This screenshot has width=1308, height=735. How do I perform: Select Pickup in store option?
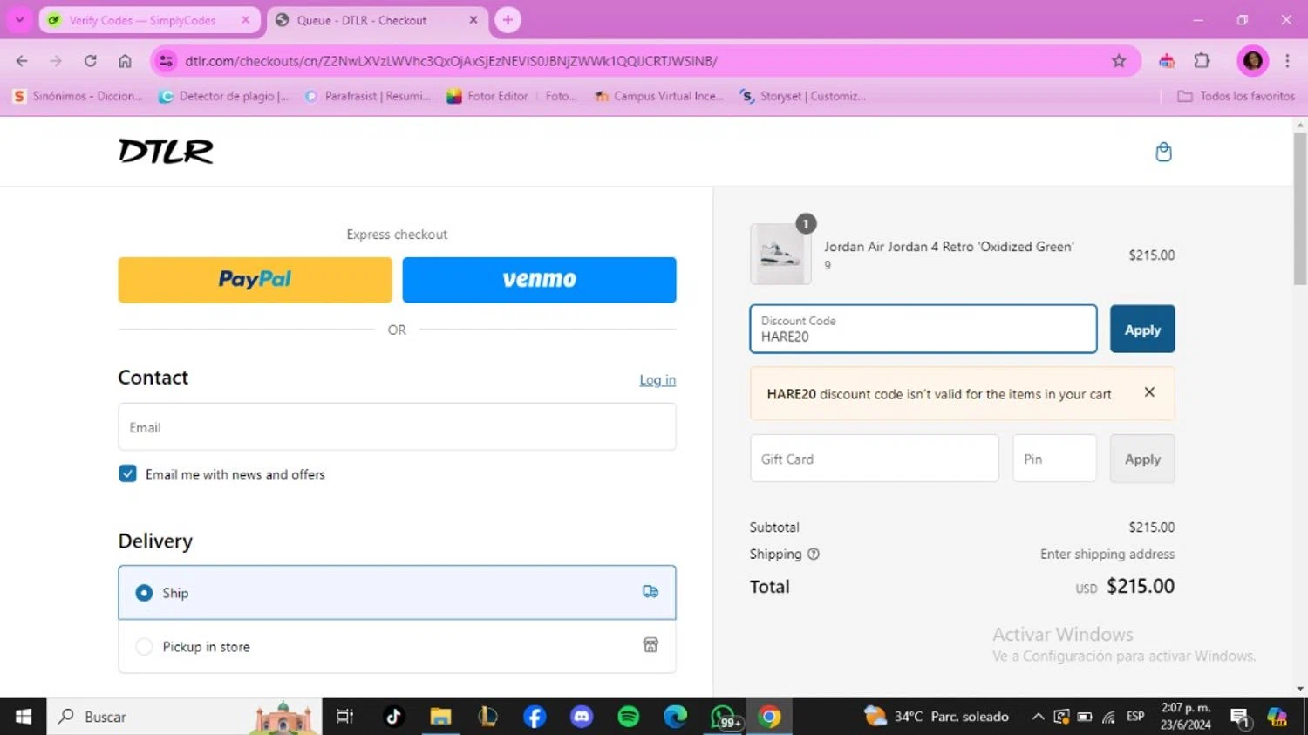397,647
